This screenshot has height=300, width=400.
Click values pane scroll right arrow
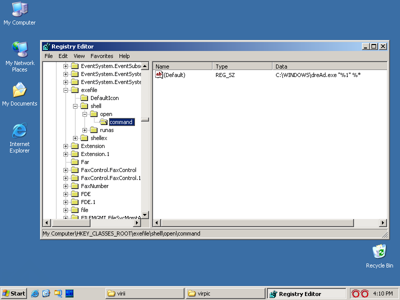(382, 222)
